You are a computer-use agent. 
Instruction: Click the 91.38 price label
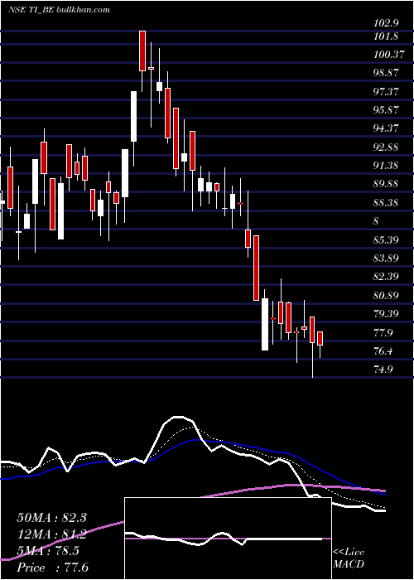coord(387,166)
